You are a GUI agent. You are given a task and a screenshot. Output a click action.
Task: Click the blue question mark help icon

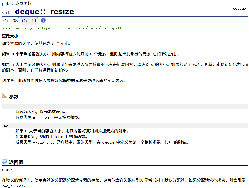[43, 20]
